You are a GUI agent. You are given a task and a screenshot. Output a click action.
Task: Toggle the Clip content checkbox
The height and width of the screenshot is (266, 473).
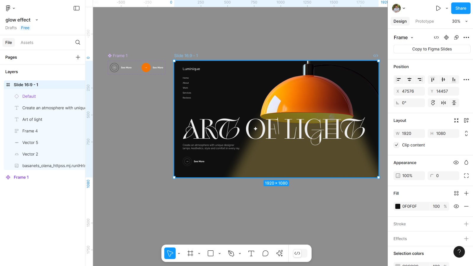[397, 145]
